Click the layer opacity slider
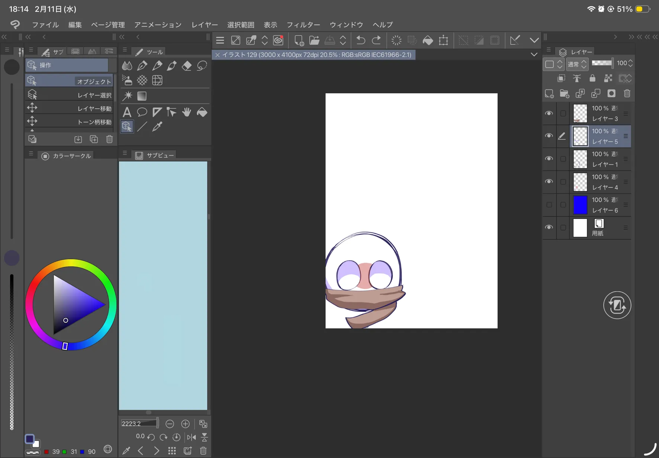The image size is (659, 458). (x=602, y=63)
